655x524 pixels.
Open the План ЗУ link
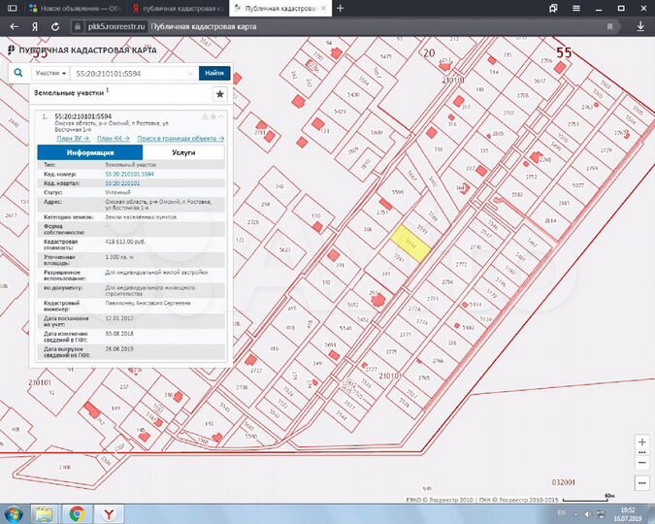coord(73,139)
